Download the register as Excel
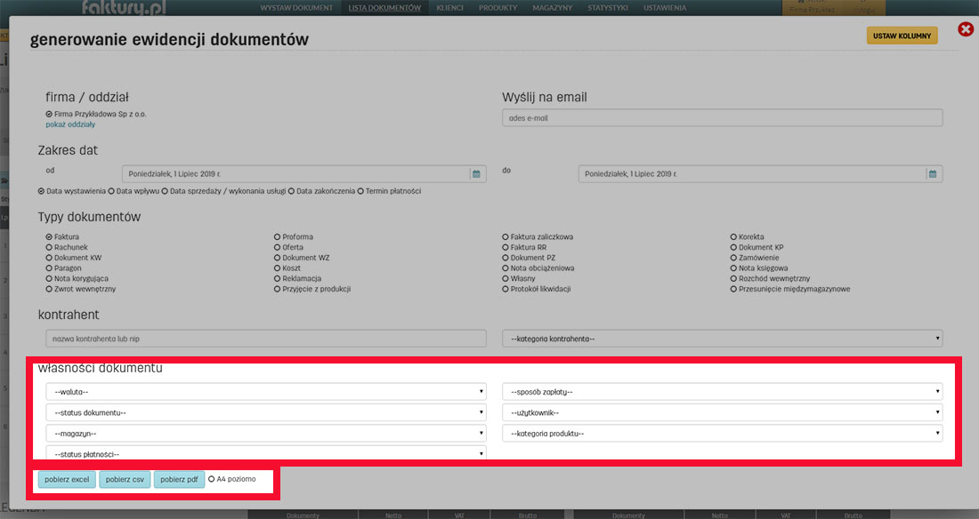 (67, 480)
